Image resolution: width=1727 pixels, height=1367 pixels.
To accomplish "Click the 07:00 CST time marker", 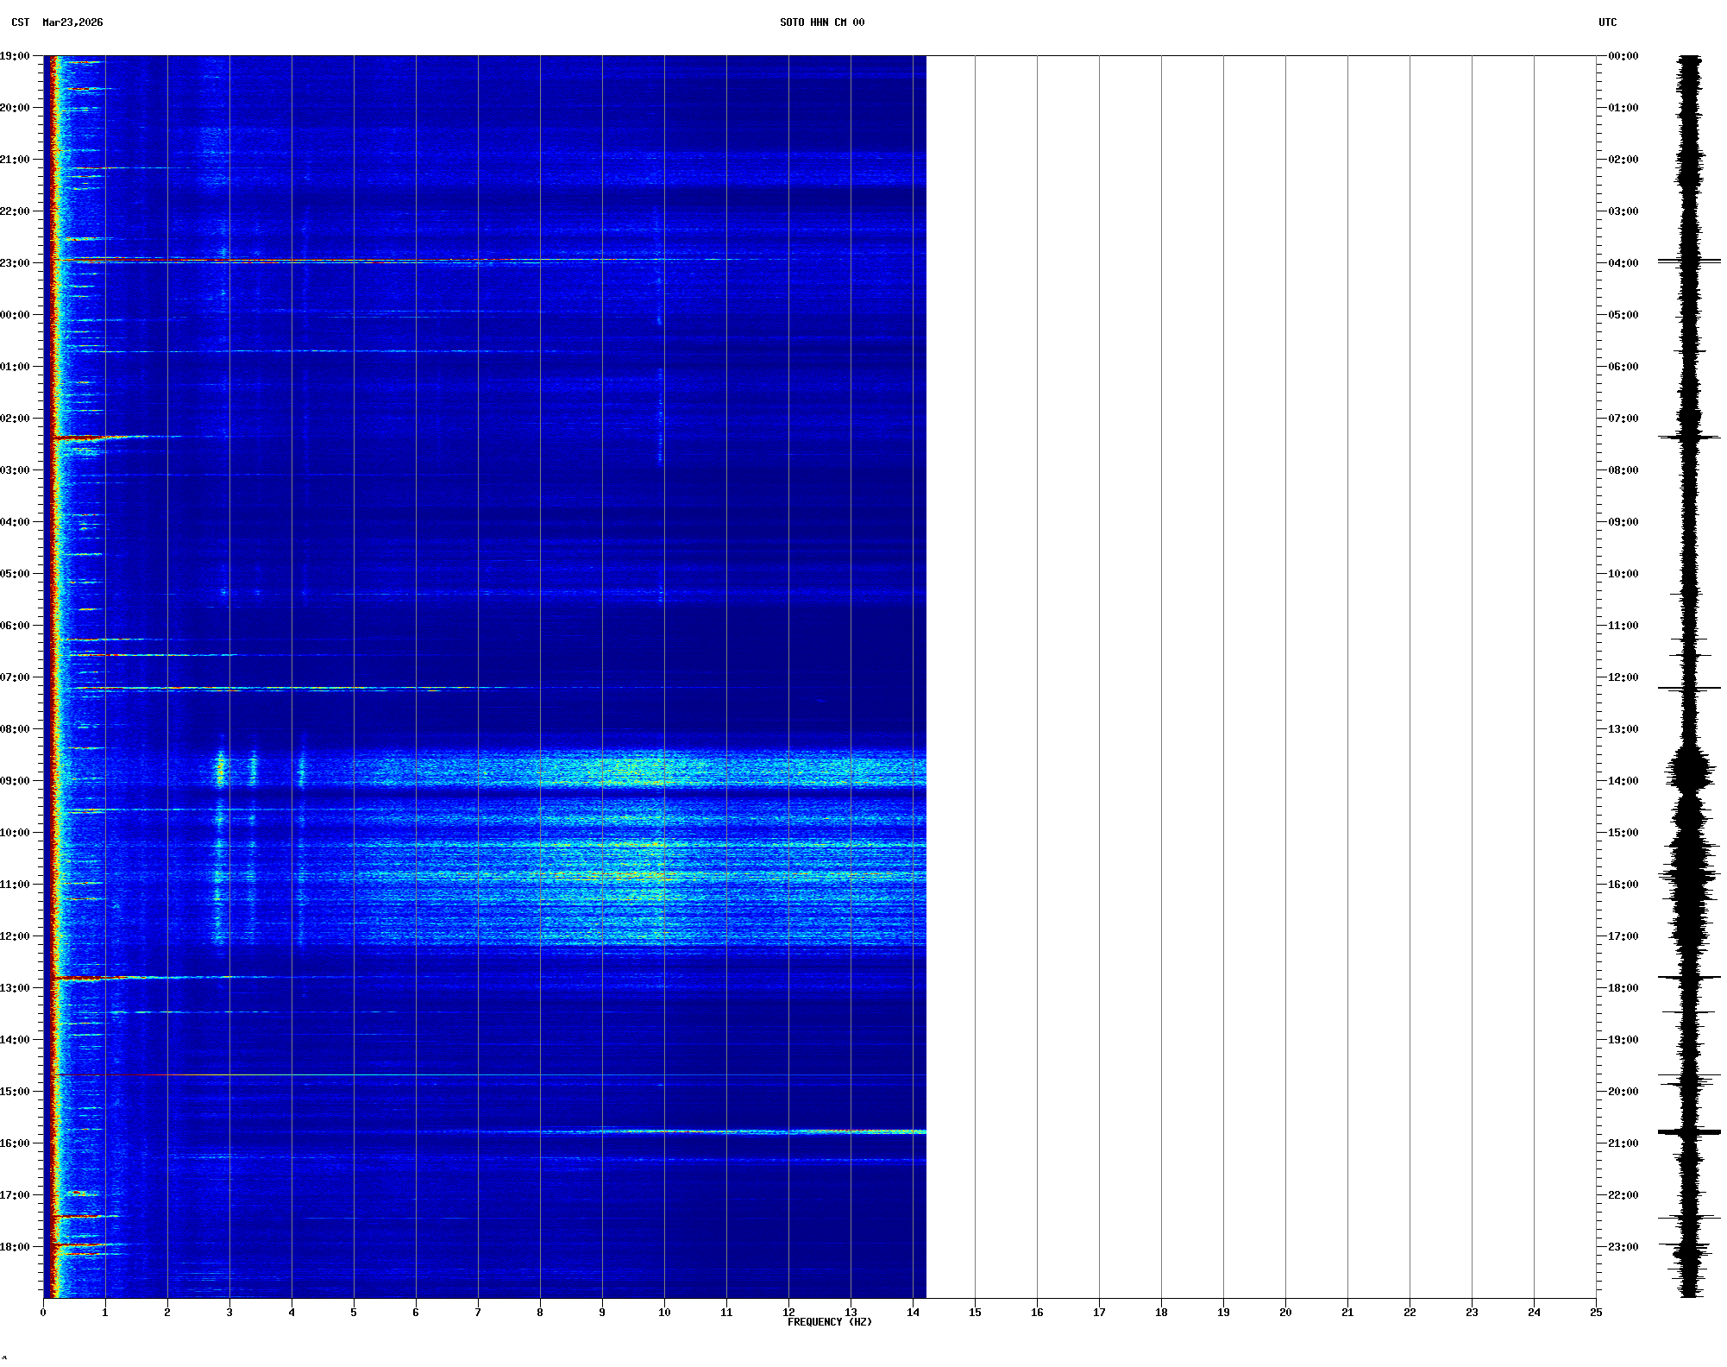I will pos(15,677).
